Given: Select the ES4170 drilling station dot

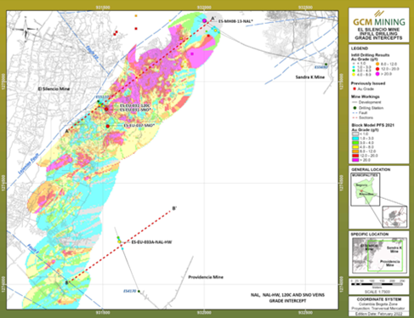Looking at the screenshot, I should point(139,292).
